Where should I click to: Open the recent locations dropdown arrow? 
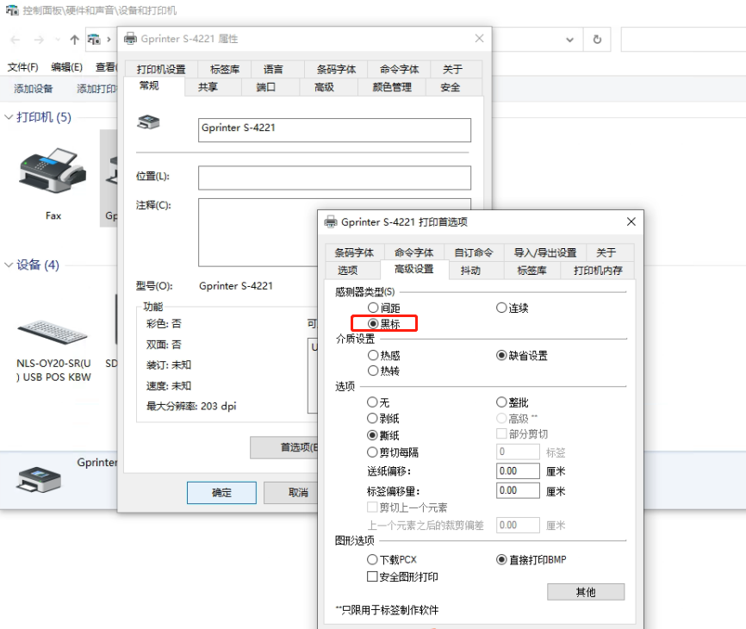(x=58, y=40)
